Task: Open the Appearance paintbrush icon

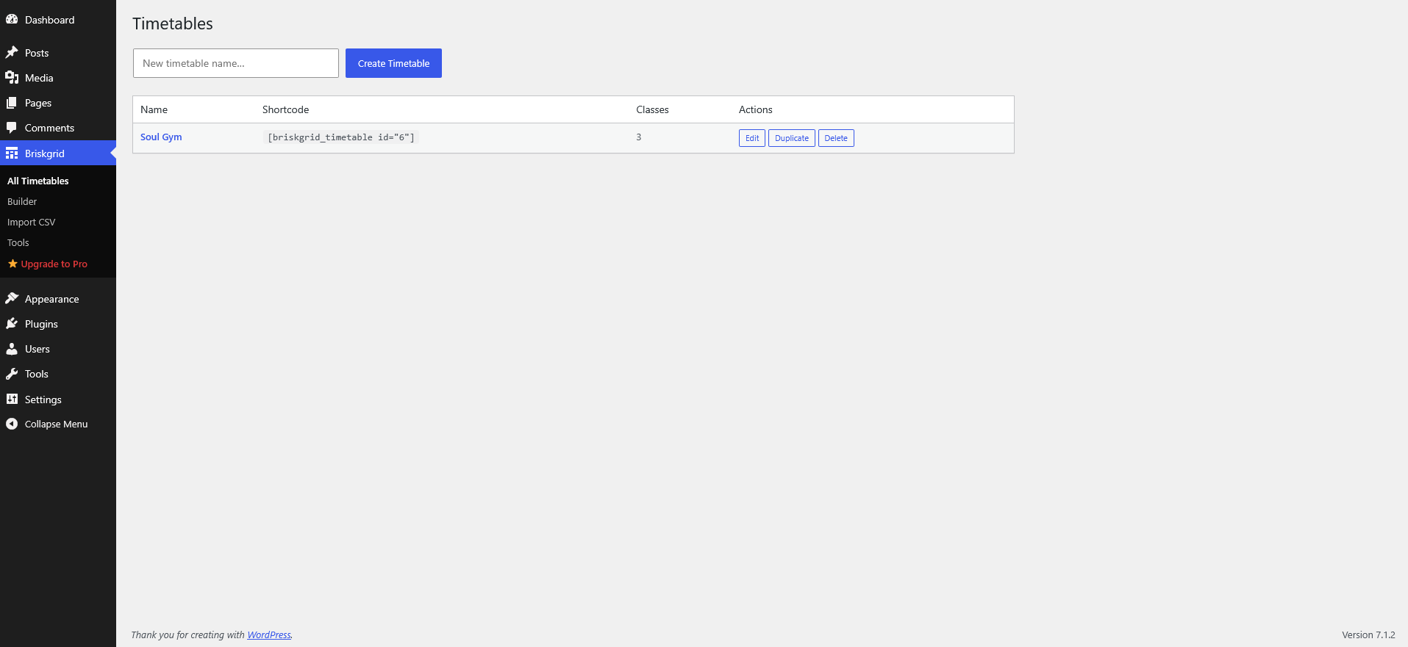Action: pyautogui.click(x=12, y=299)
